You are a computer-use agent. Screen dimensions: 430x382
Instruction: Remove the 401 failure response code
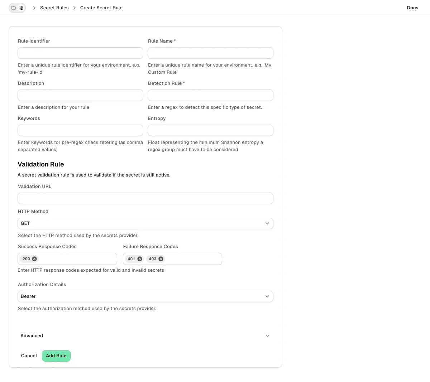(140, 259)
